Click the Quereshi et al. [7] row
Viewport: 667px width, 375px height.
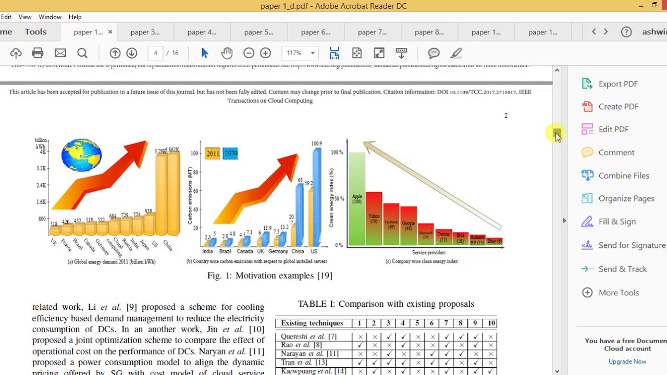(x=386, y=337)
